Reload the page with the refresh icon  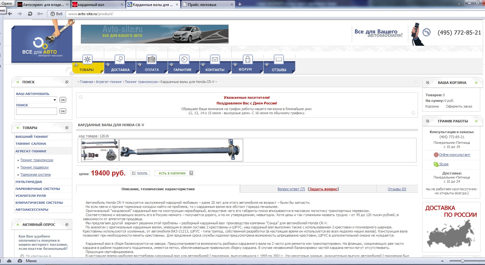pos(30,14)
